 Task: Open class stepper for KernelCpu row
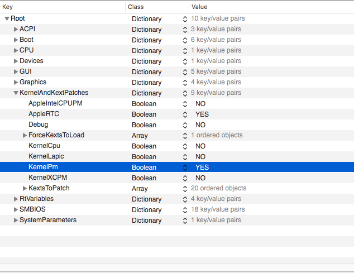coord(185,146)
